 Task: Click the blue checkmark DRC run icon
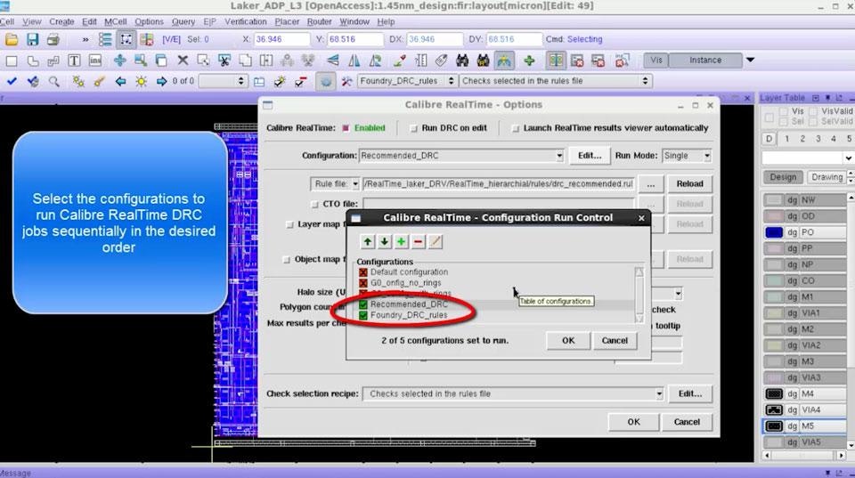[12, 81]
